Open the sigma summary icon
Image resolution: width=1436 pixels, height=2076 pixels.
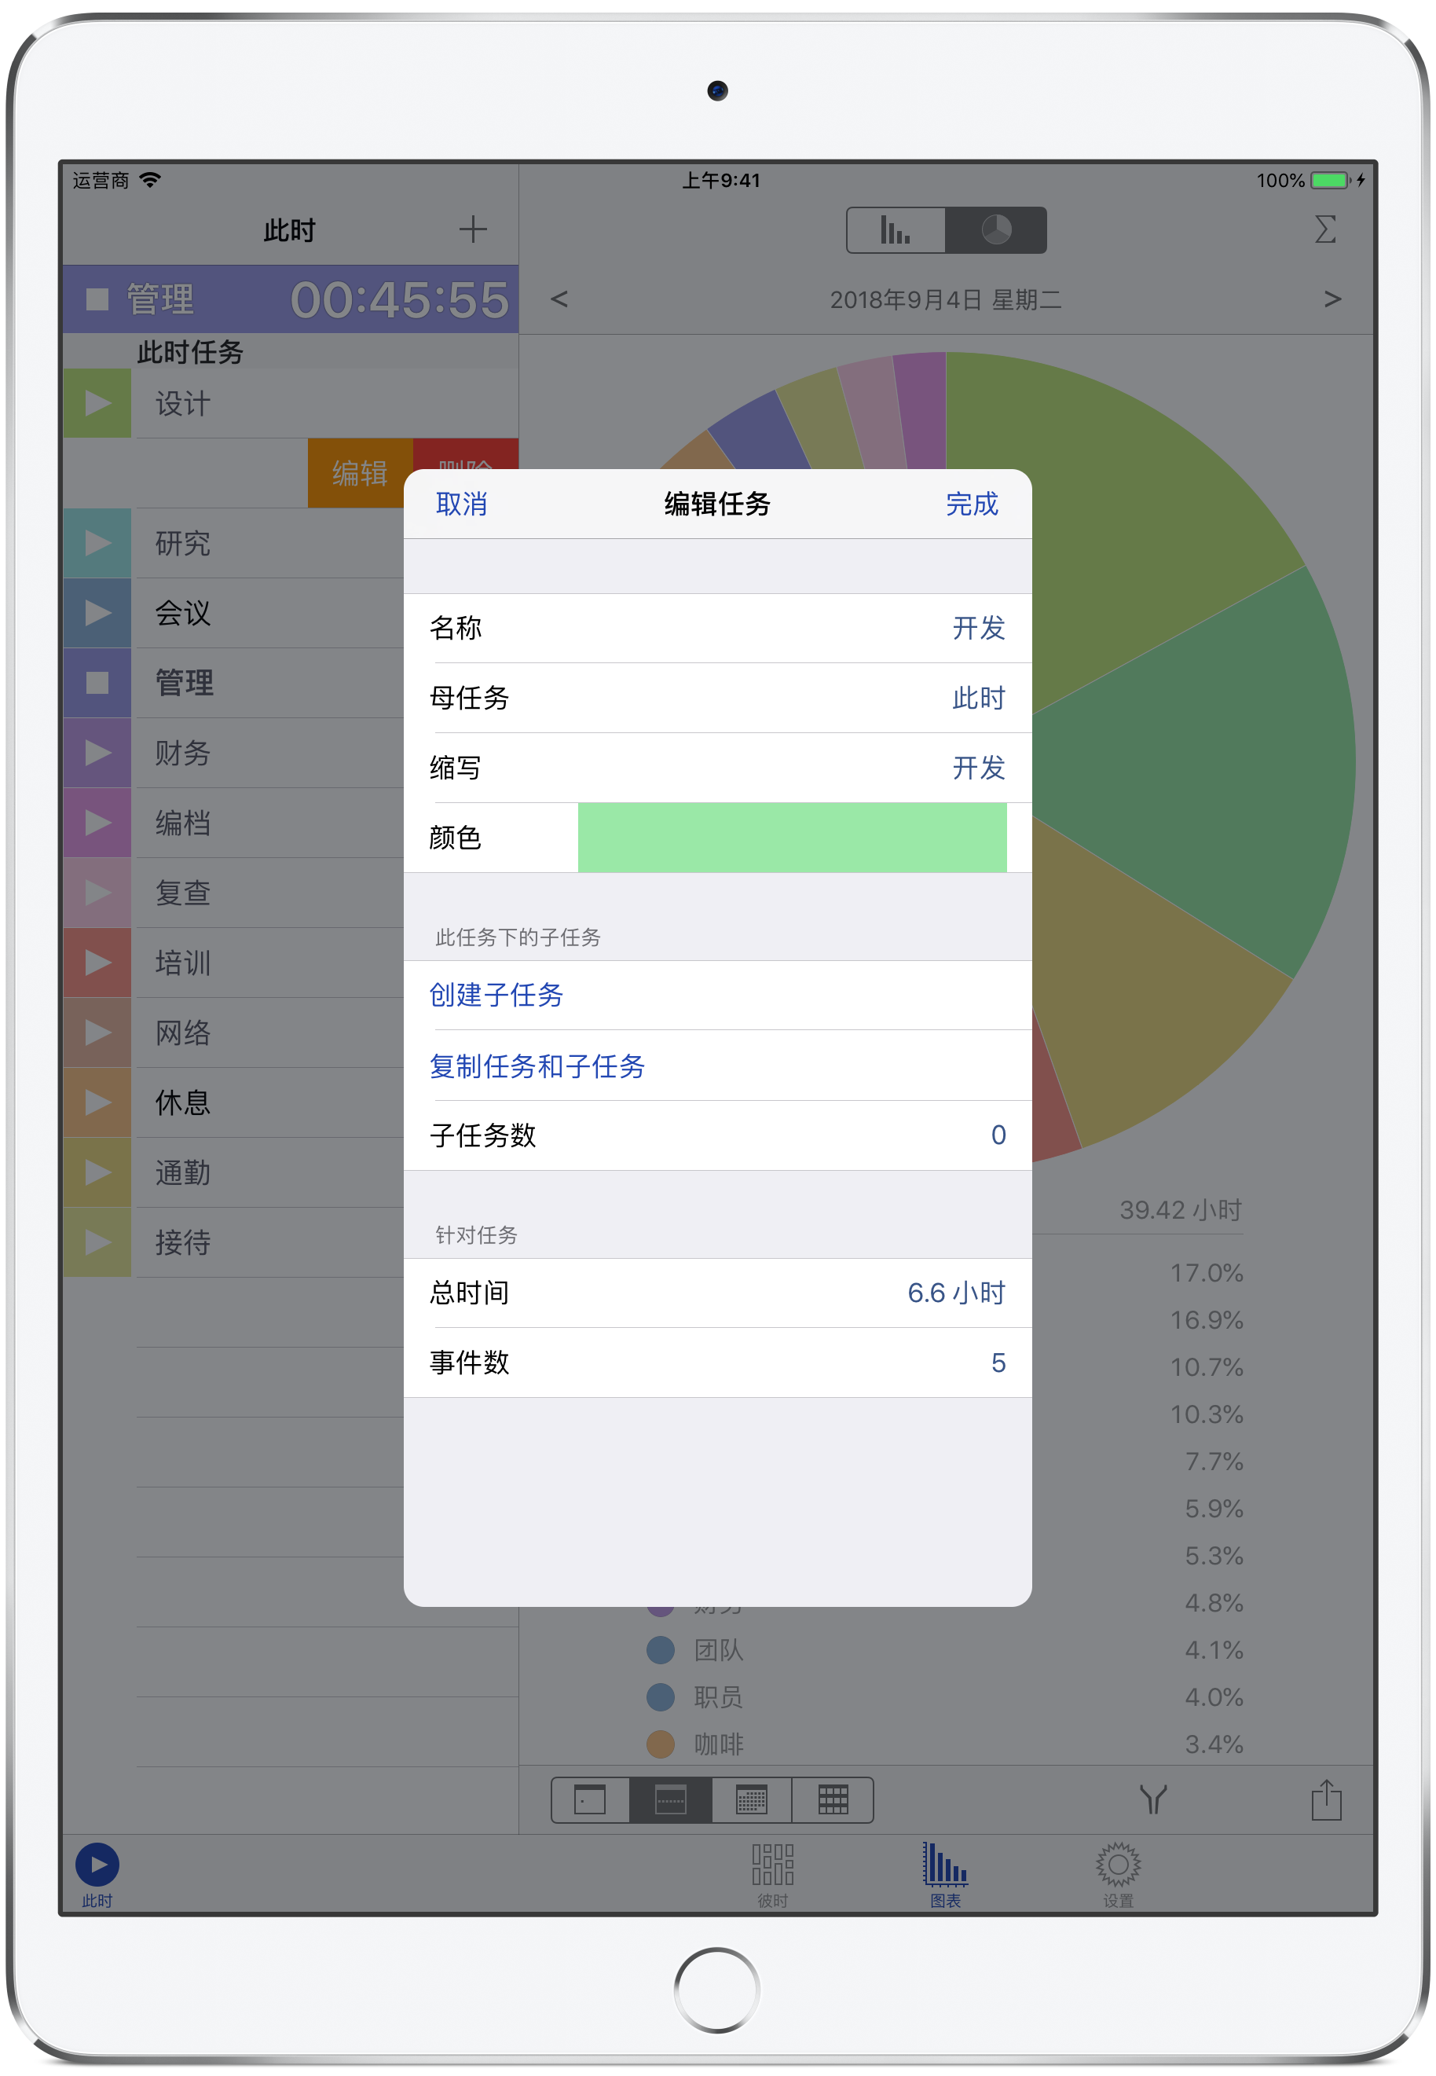[x=1324, y=229]
